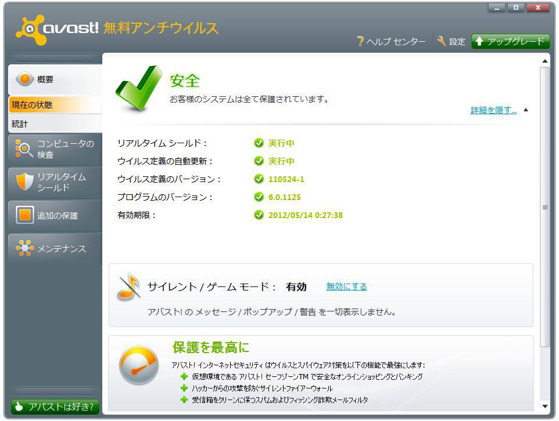
Task: Open コンピュータの検査 magnifier icon
Action: [24, 149]
